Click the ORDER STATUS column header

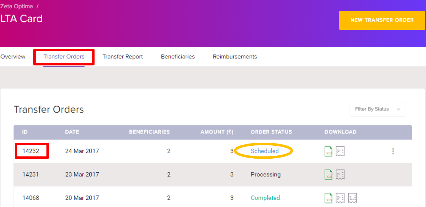tap(271, 132)
